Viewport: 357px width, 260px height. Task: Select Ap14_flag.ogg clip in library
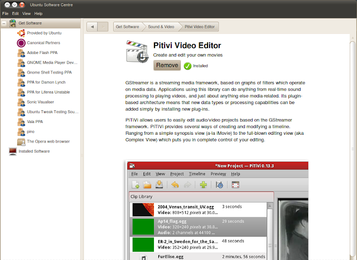(198, 227)
